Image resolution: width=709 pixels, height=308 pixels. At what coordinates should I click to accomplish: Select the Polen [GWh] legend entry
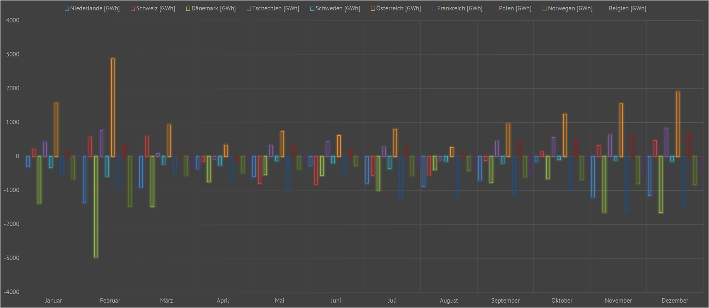pos(515,8)
